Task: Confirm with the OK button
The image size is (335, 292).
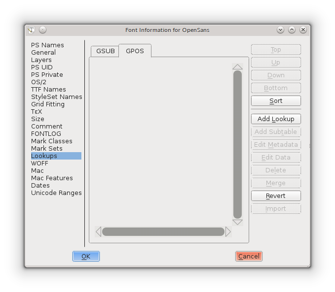Action: tap(86, 256)
